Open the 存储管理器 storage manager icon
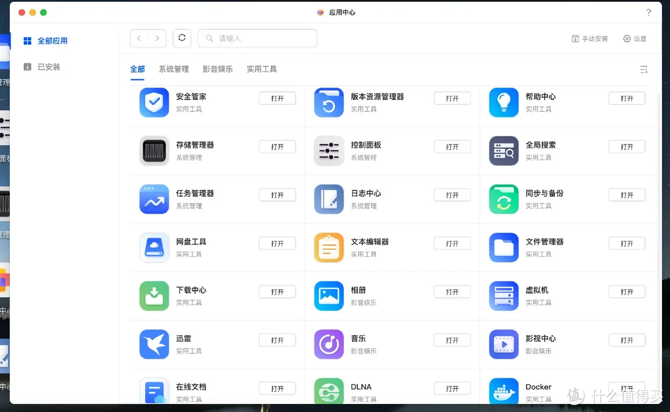 pyautogui.click(x=154, y=151)
